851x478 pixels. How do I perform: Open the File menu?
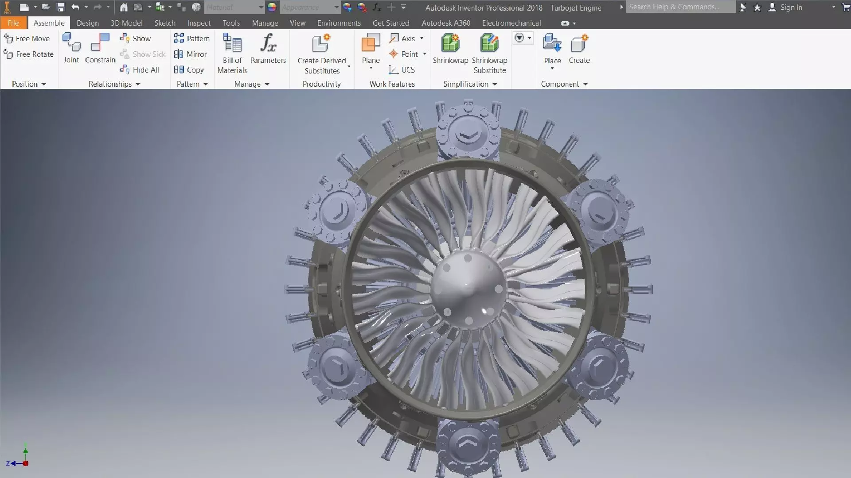[13, 23]
